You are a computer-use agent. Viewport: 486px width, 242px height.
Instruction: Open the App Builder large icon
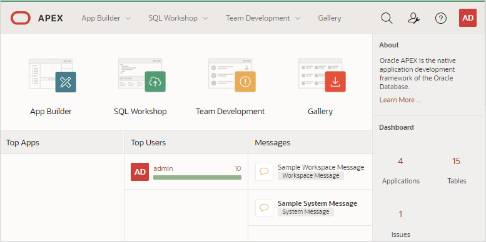click(x=52, y=75)
